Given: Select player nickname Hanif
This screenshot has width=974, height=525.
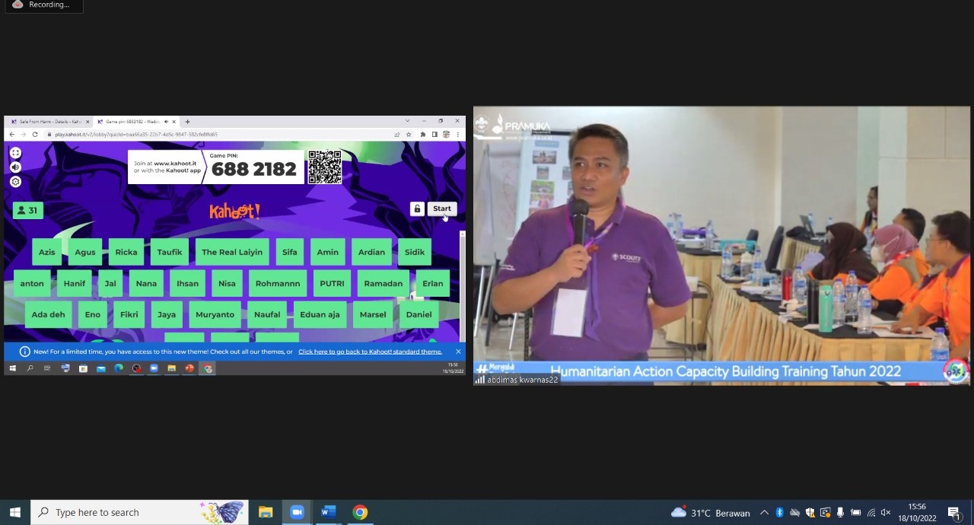Looking at the screenshot, I should [x=75, y=283].
